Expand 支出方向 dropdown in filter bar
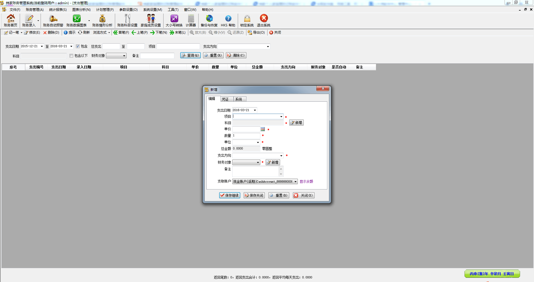The image size is (534, 282). point(268,47)
